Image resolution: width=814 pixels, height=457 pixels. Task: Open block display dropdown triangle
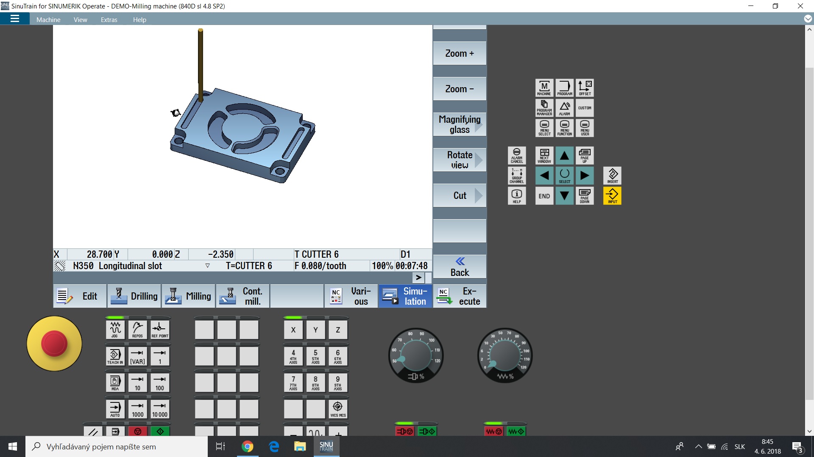coord(208,266)
